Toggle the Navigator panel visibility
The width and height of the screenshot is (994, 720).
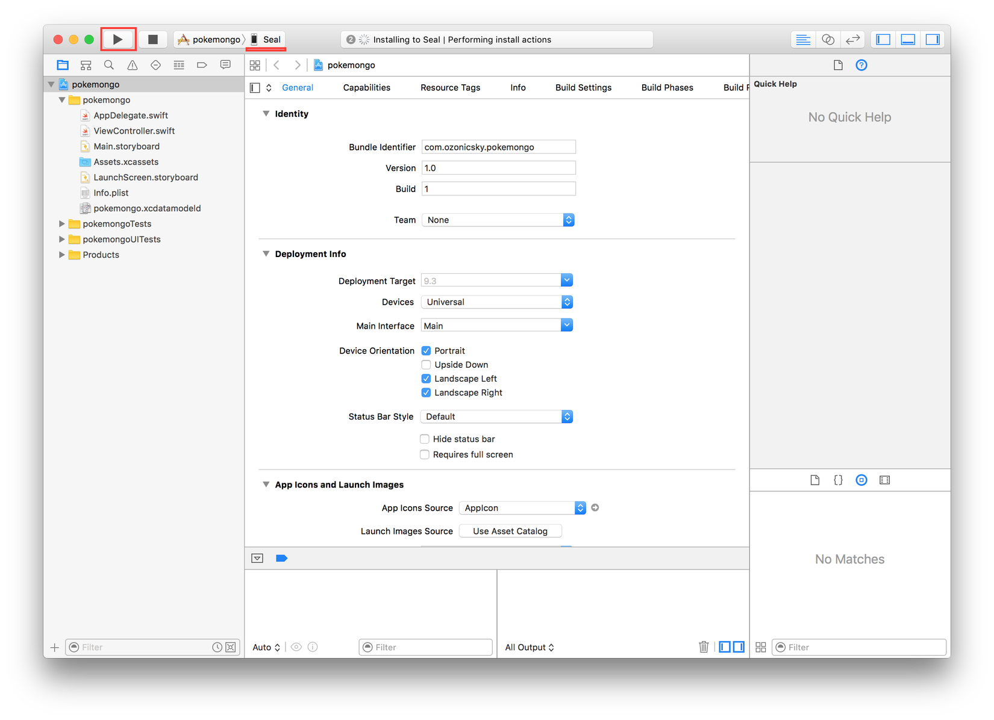(x=884, y=40)
